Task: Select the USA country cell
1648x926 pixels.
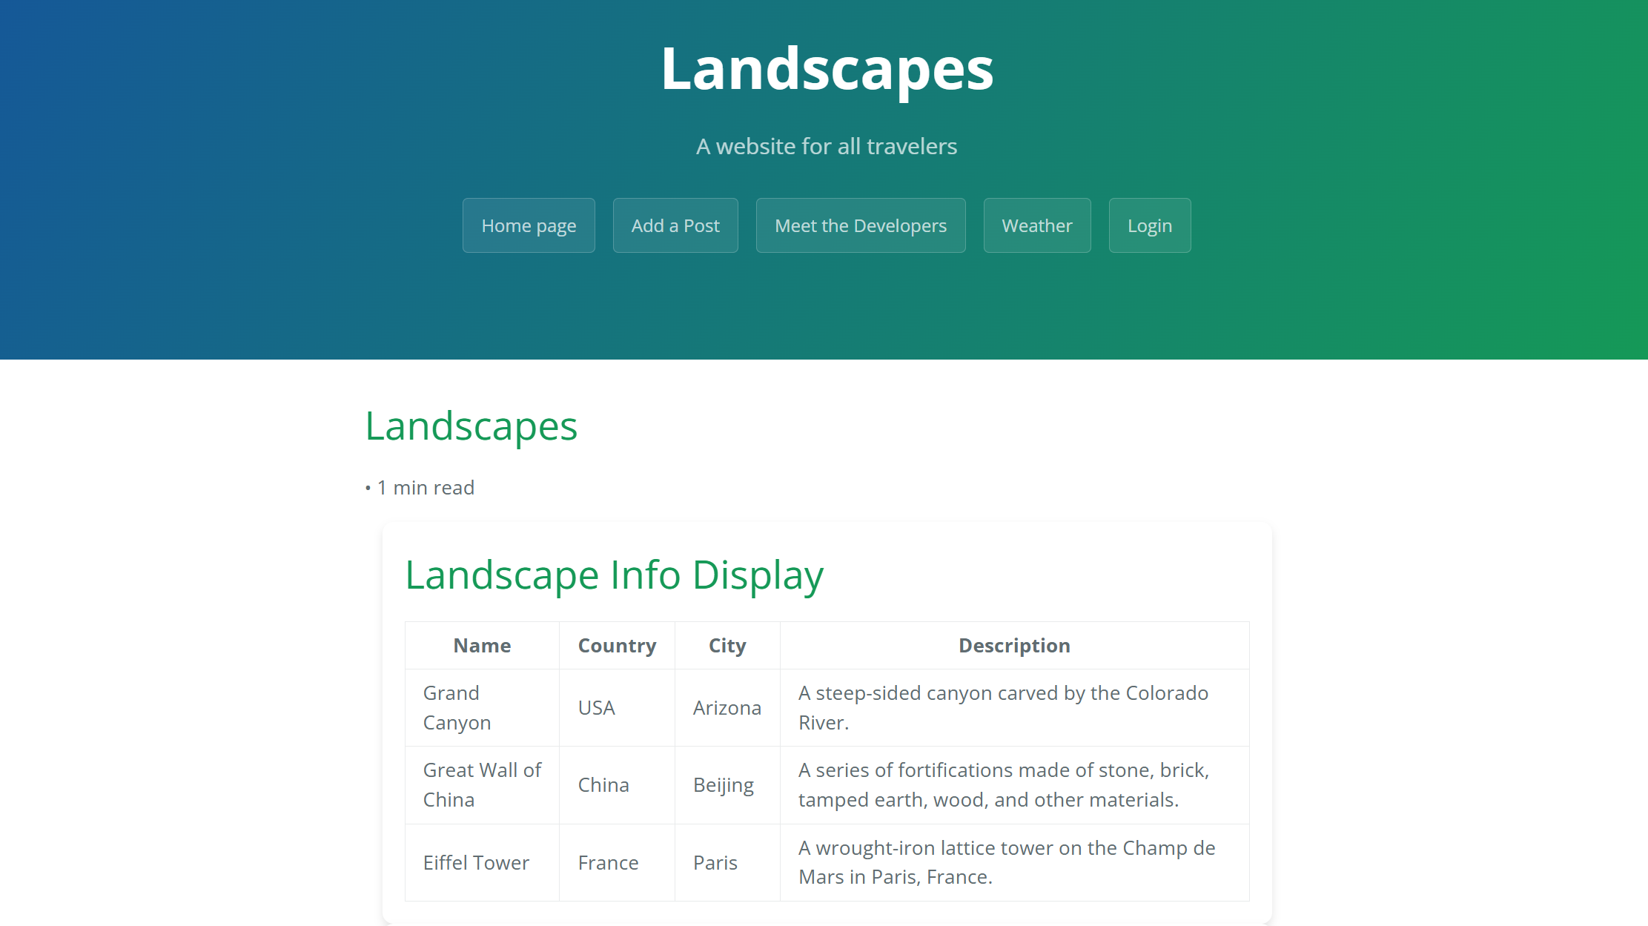Action: tap(617, 707)
